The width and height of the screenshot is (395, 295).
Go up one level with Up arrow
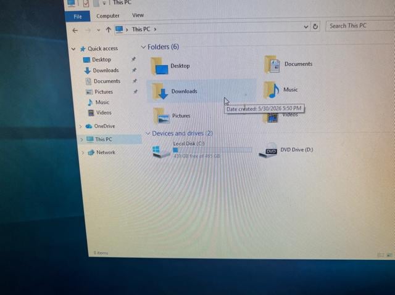(109, 30)
